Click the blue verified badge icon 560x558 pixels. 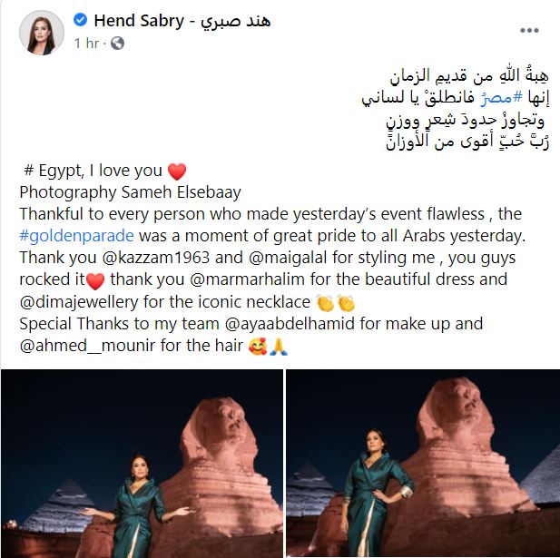pos(80,20)
